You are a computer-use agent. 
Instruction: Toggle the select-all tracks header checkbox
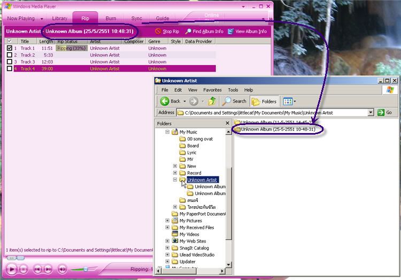[x=10, y=41]
